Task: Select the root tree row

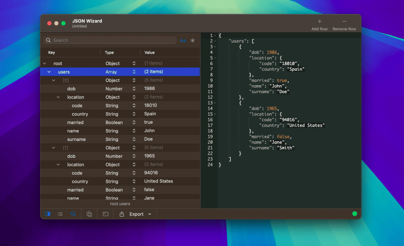Action: pyautogui.click(x=120, y=63)
